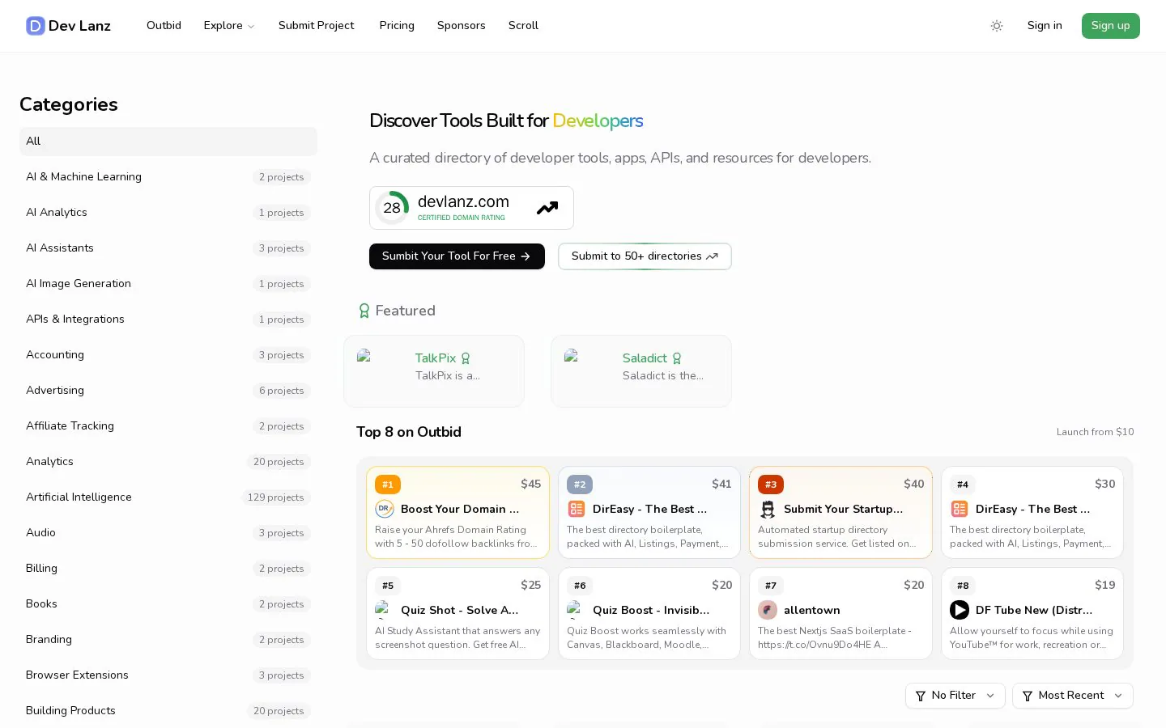Viewport: 1166px width, 728px height.
Task: Open the #1 Boost Your Domain card title
Action: 460,509
